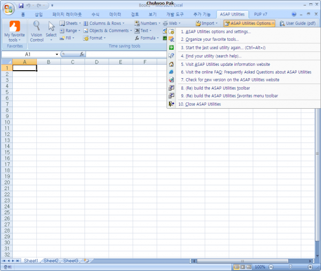This screenshot has width=321, height=271.
Task: Click the zoom out minus button
Action: (x=271, y=267)
